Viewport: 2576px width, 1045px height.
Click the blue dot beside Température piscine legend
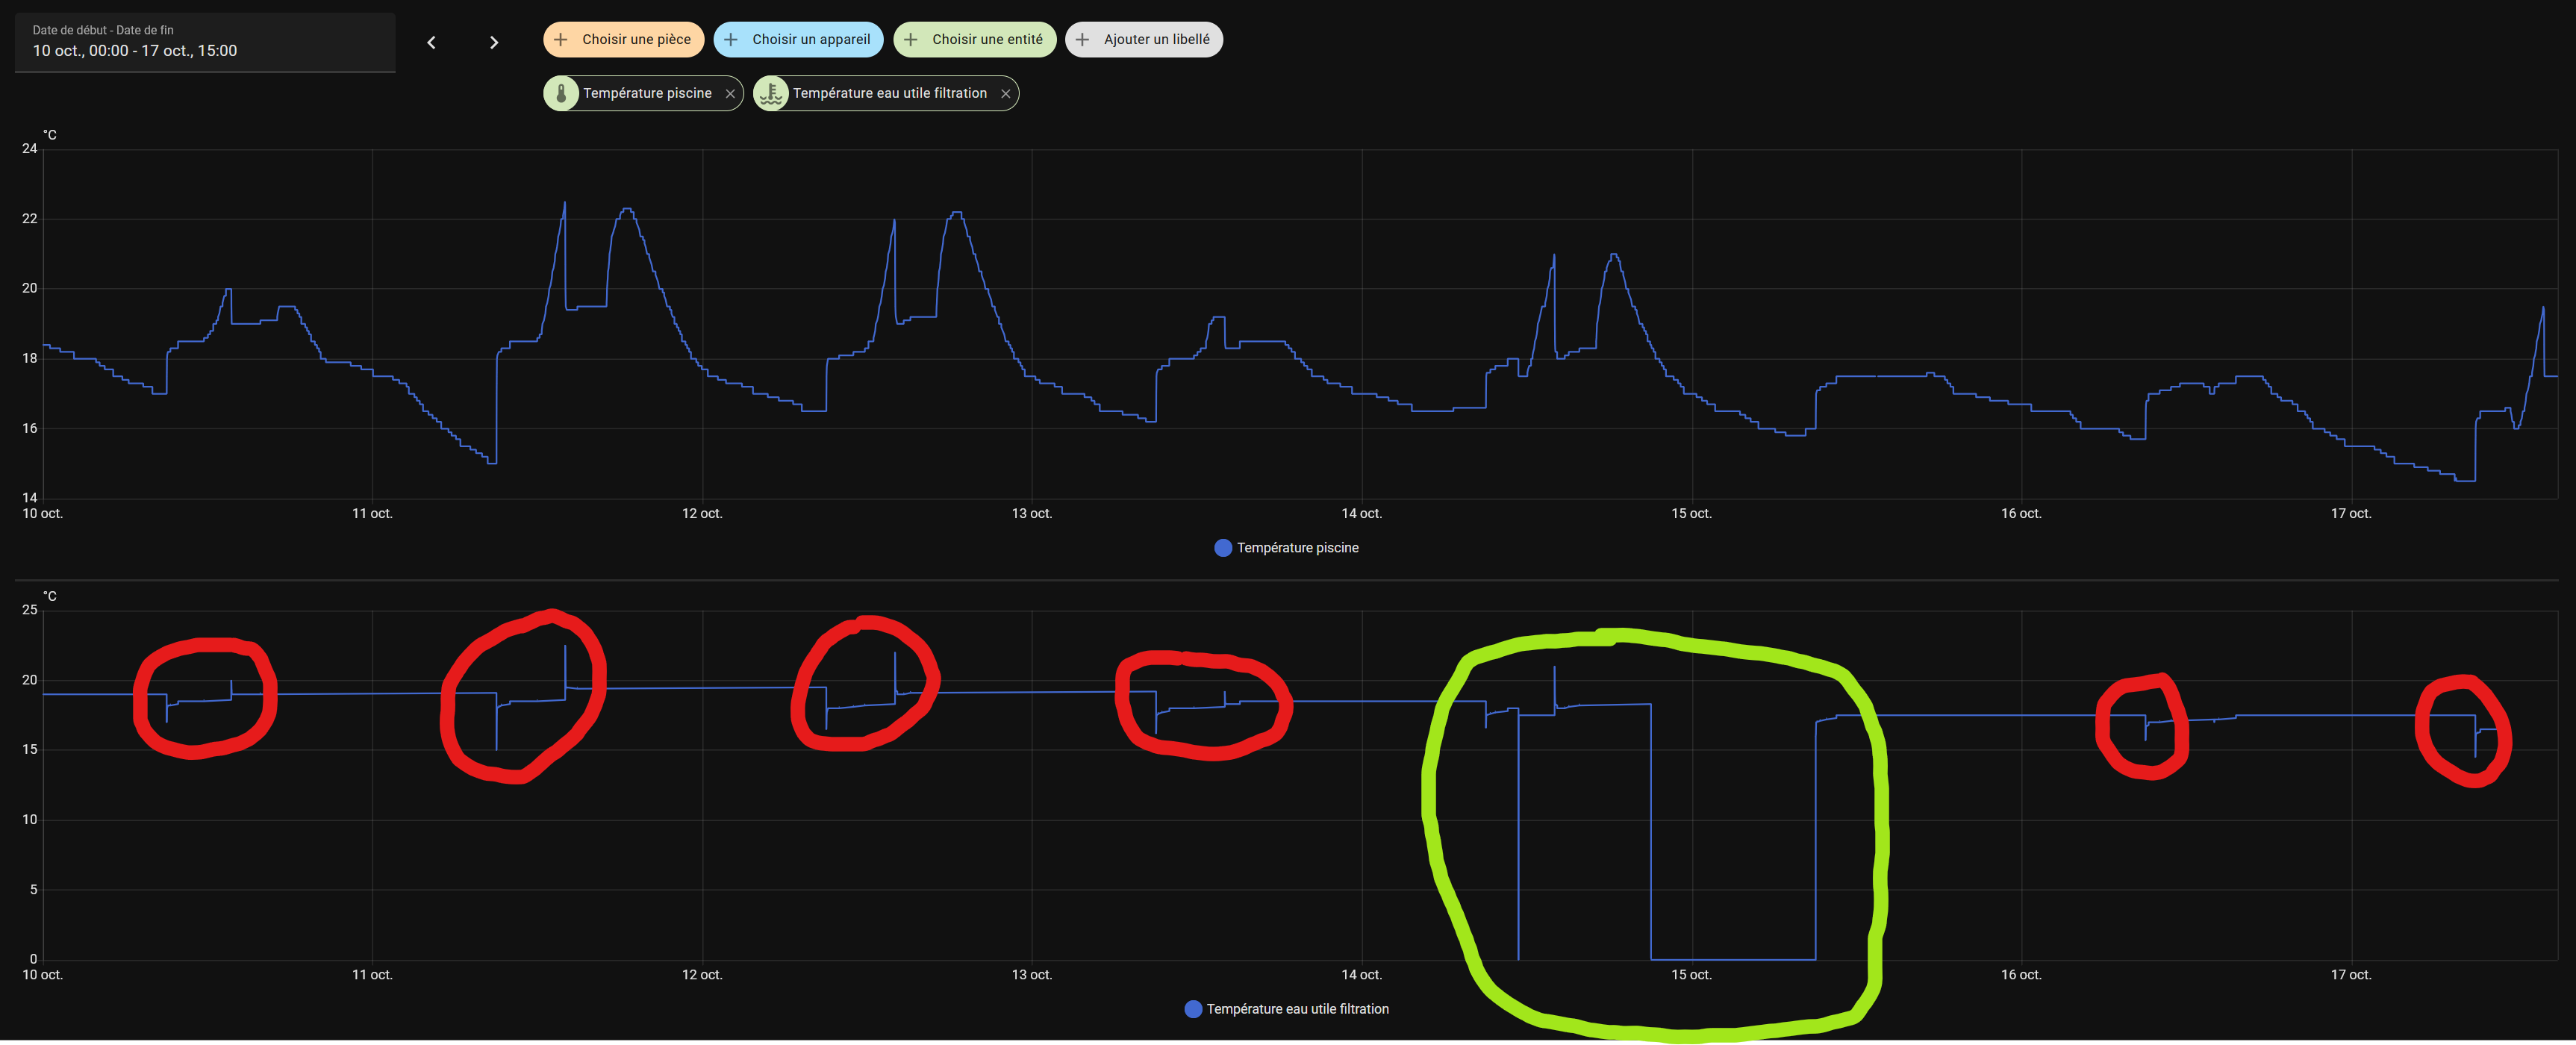coord(1222,548)
